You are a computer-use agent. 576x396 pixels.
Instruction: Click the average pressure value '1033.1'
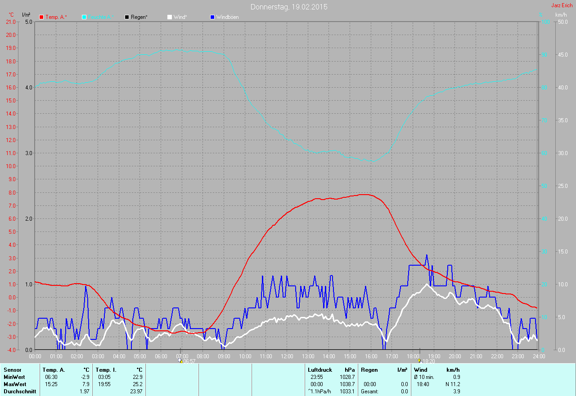pyautogui.click(x=347, y=392)
